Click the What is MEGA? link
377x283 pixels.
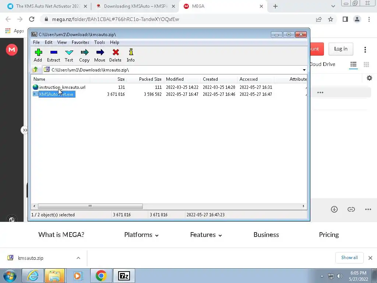click(x=61, y=235)
